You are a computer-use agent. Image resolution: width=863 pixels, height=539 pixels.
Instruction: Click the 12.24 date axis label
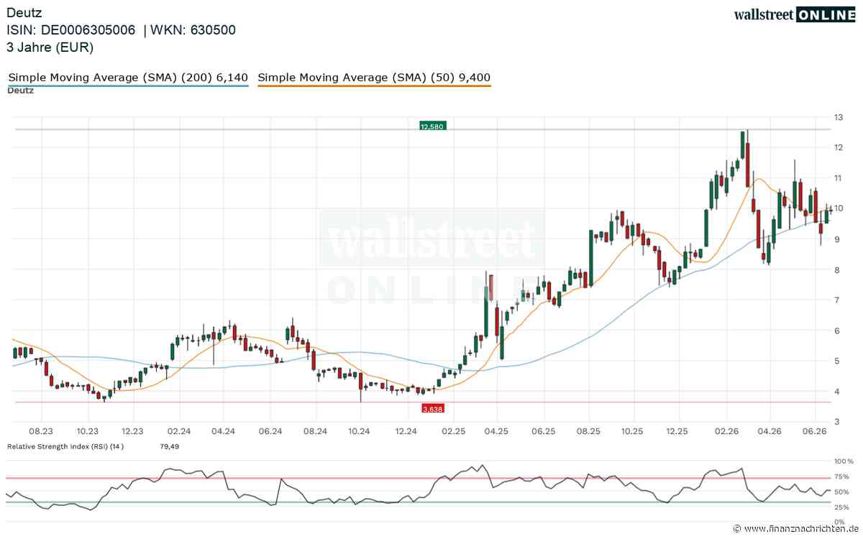pos(406,431)
